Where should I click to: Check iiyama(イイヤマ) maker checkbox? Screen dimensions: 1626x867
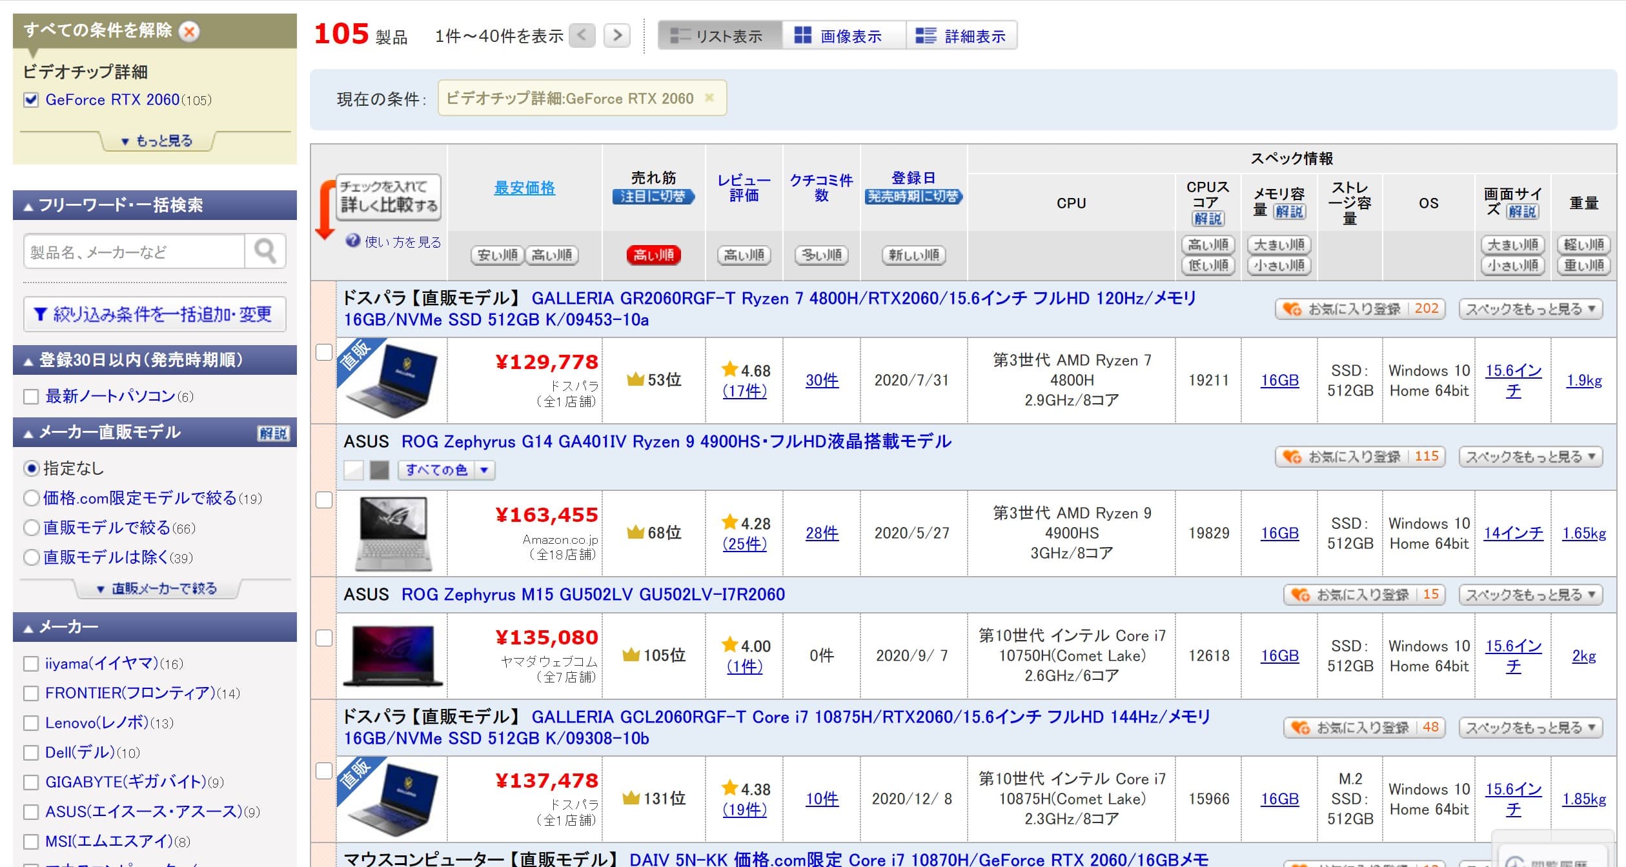click(x=31, y=664)
